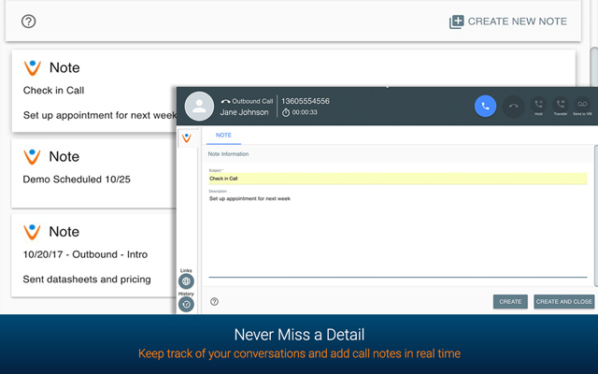The width and height of the screenshot is (598, 374).
Task: Switch to the NOTE tab
Action: [x=224, y=136]
